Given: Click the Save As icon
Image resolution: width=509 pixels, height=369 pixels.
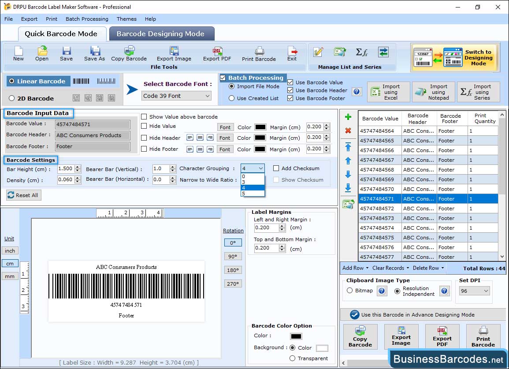Looking at the screenshot, I should (x=94, y=54).
